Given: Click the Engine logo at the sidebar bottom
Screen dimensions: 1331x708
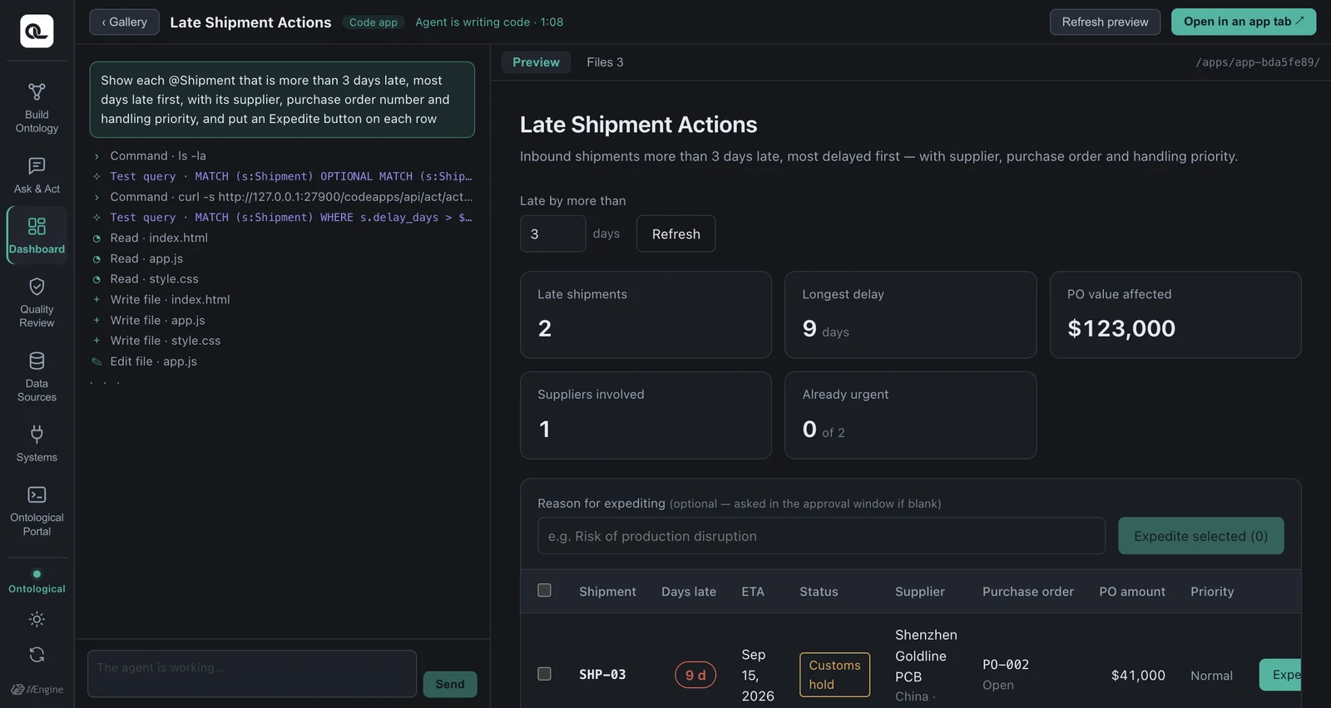Looking at the screenshot, I should pyautogui.click(x=37, y=689).
